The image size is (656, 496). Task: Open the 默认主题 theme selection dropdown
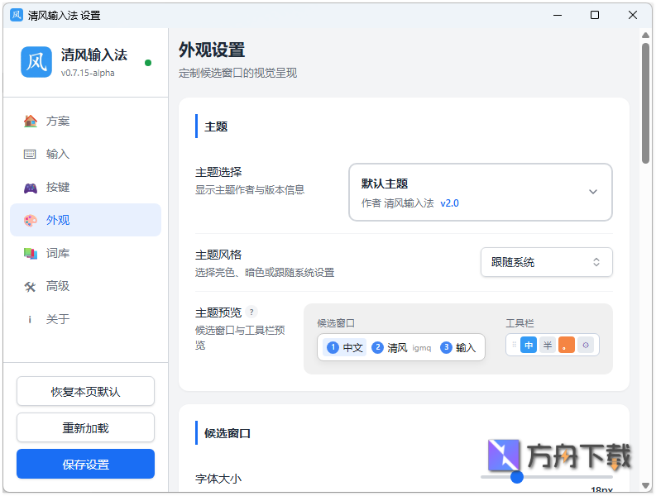coord(481,192)
